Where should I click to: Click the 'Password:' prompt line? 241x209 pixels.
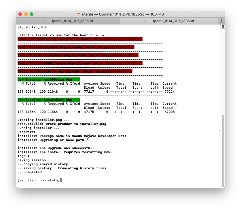26,132
